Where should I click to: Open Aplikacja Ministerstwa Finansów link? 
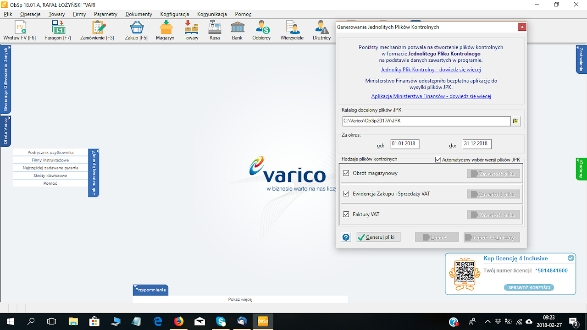click(431, 96)
